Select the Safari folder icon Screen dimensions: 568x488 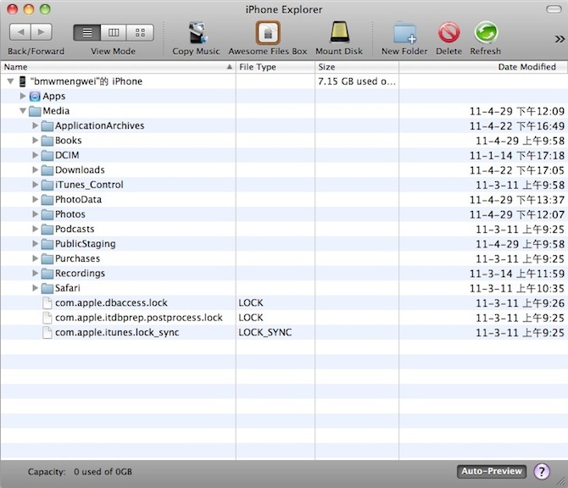click(47, 288)
